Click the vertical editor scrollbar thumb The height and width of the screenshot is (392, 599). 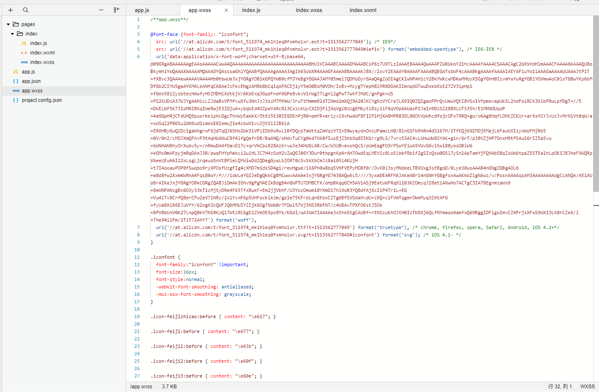click(x=596, y=104)
